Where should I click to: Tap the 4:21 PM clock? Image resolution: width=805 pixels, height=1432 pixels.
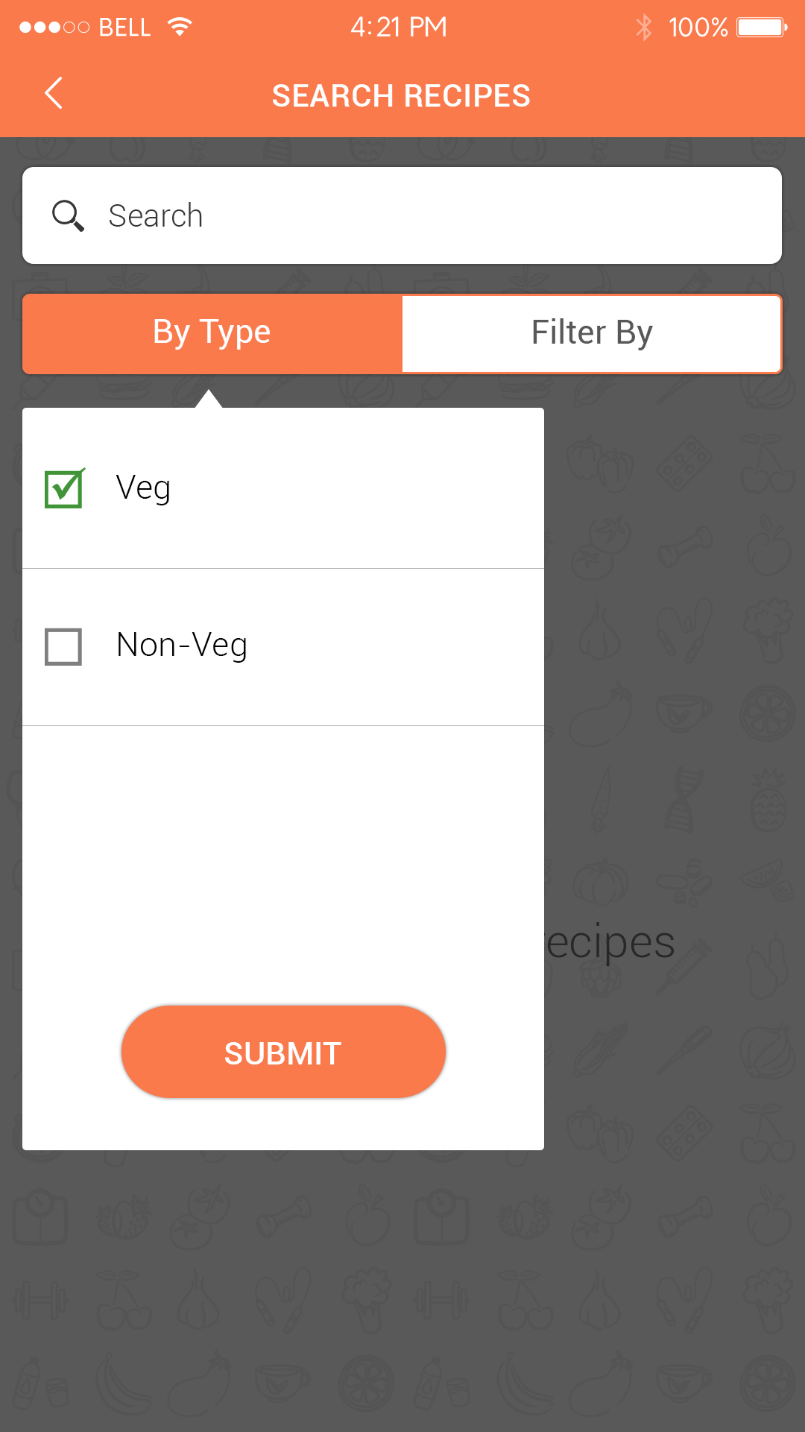(399, 28)
